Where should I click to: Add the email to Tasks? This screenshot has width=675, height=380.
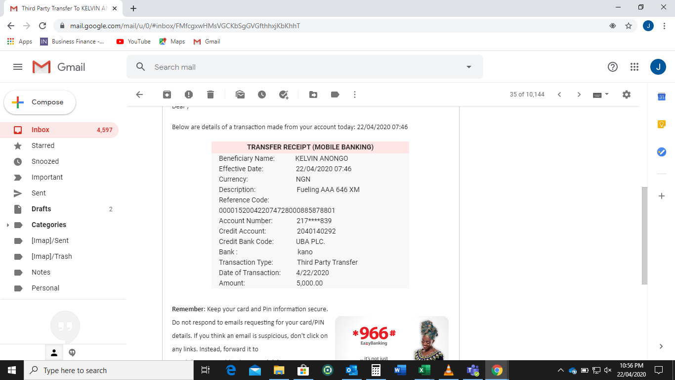284,95
